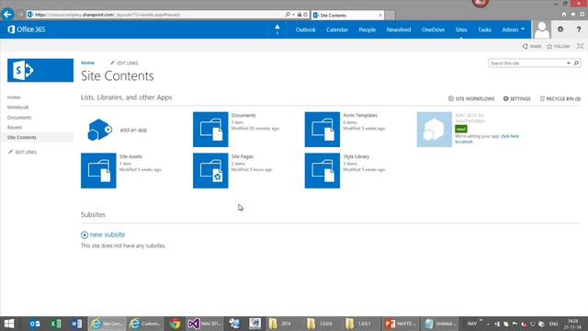This screenshot has width=588, height=331.
Task: Open Notebook in the left sidebar
Action: tap(17, 108)
